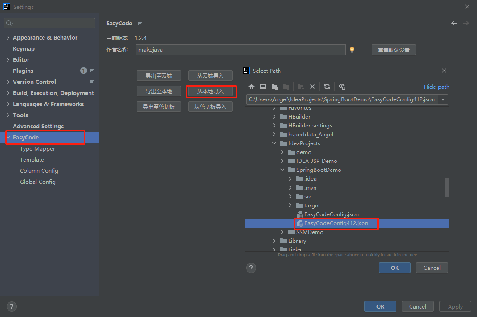
Task: Collapse the EasyCode settings node
Action: [8, 137]
